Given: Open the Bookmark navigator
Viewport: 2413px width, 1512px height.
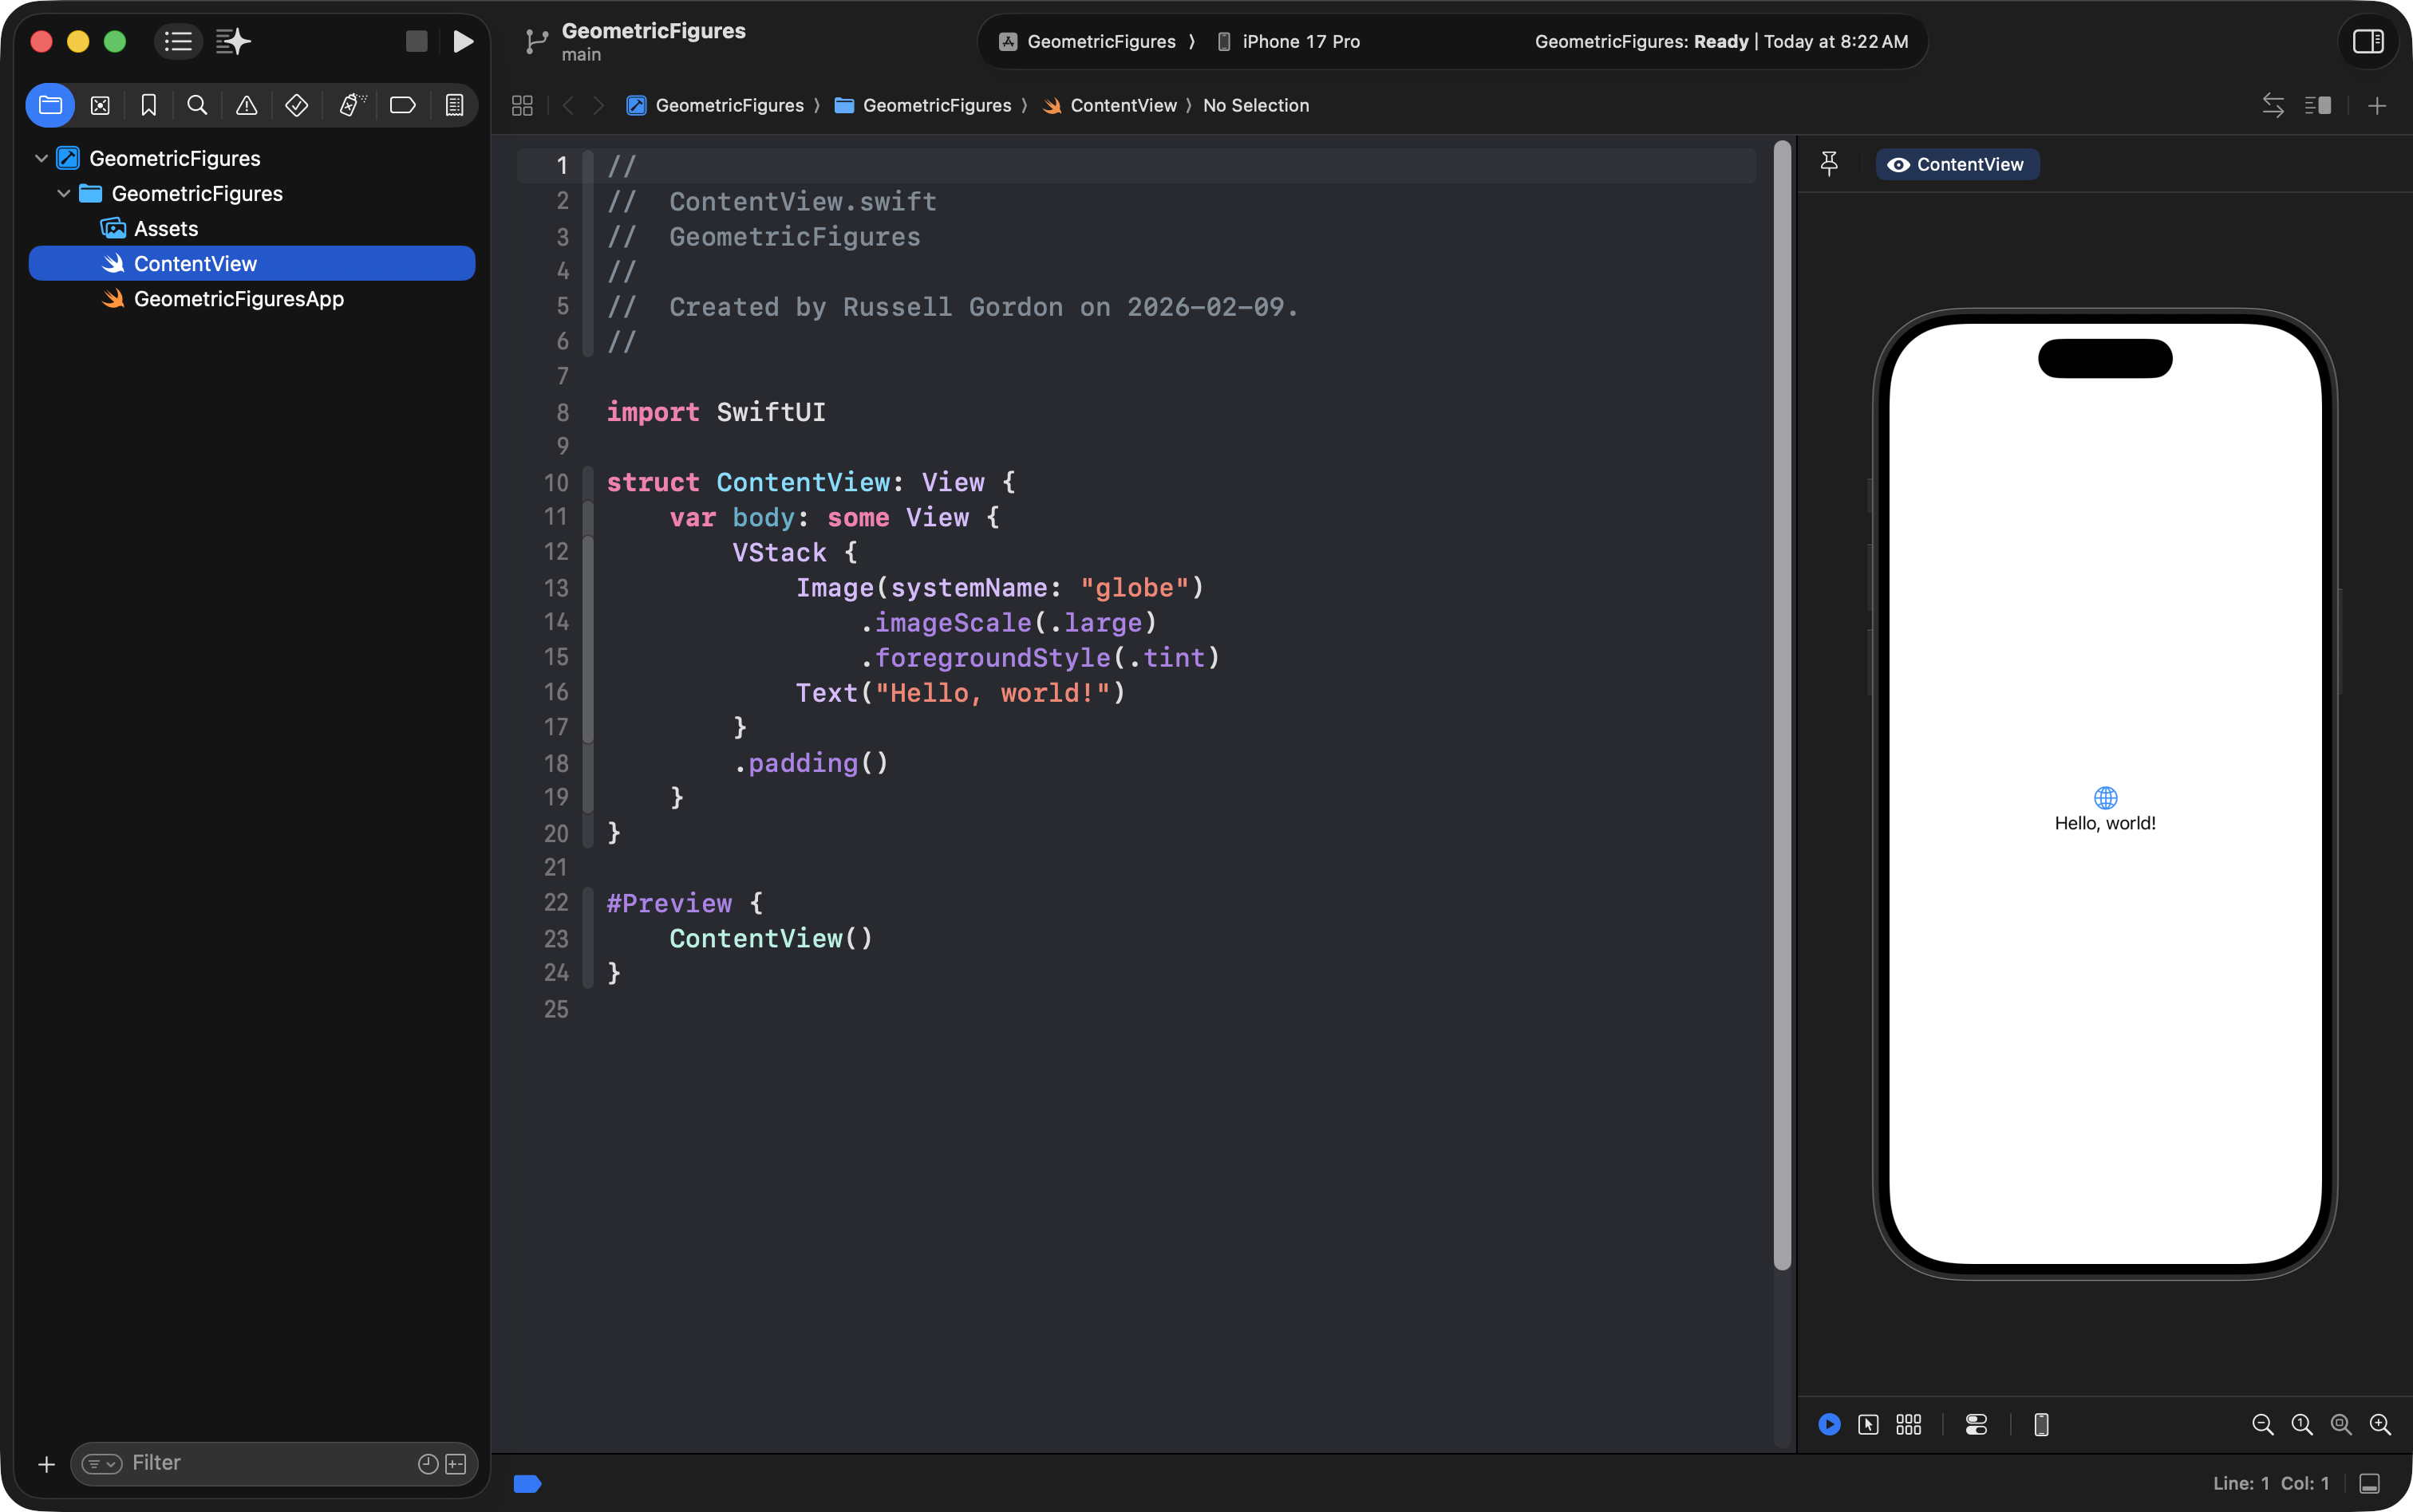Looking at the screenshot, I should (x=149, y=105).
